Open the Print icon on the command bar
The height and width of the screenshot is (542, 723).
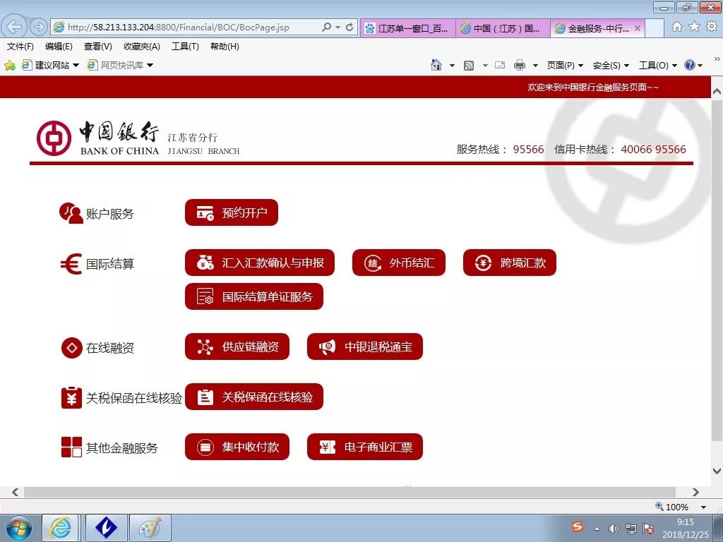(x=520, y=65)
